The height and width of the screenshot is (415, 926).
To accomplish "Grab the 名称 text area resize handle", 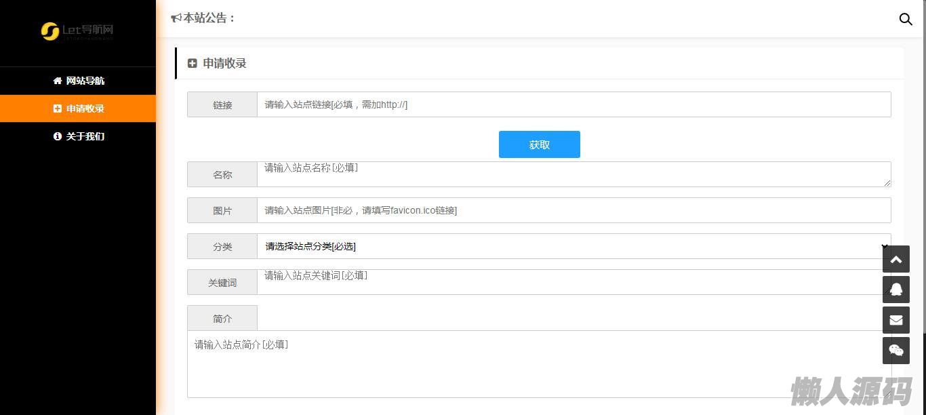I will 887,183.
